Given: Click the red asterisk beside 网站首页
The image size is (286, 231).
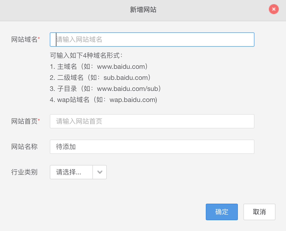Looking at the screenshot, I should pyautogui.click(x=39, y=120).
